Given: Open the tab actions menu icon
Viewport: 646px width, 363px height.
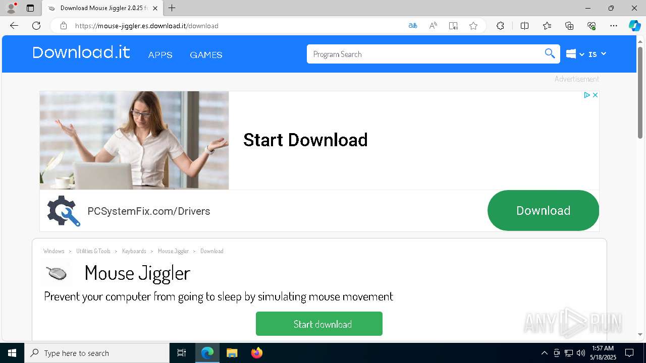Looking at the screenshot, I should click(30, 8).
